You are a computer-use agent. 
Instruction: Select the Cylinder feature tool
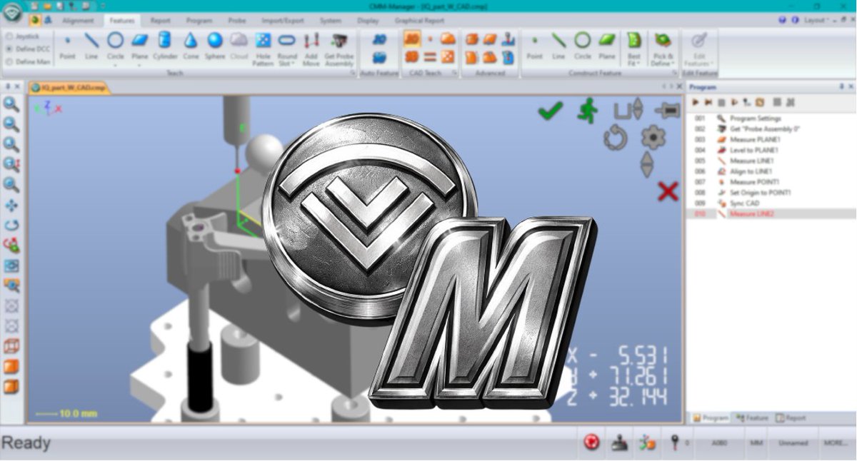tap(164, 46)
